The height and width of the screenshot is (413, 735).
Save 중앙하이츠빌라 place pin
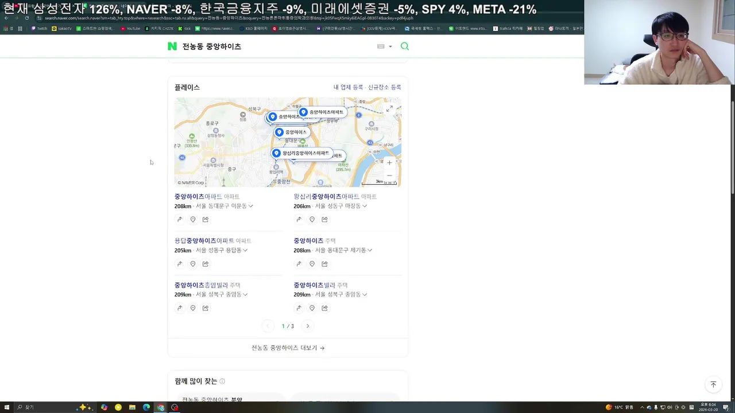(312, 308)
